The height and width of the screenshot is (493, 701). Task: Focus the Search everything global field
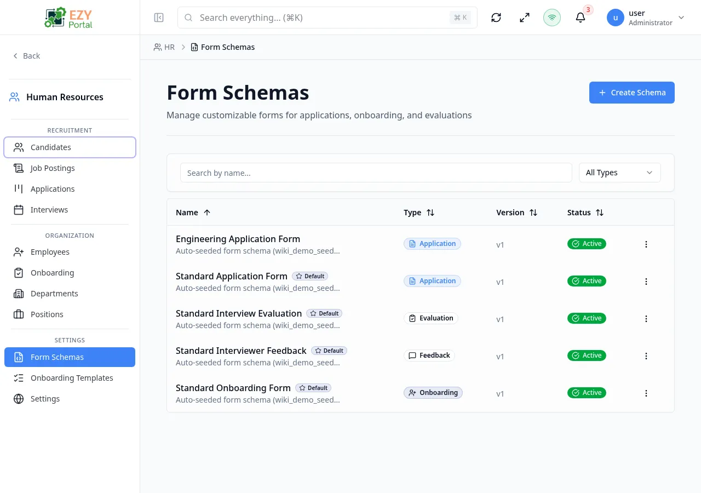tap(327, 18)
